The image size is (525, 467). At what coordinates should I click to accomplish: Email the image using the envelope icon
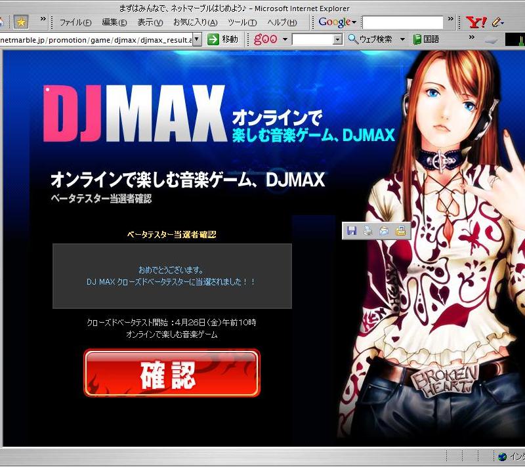pos(384,230)
